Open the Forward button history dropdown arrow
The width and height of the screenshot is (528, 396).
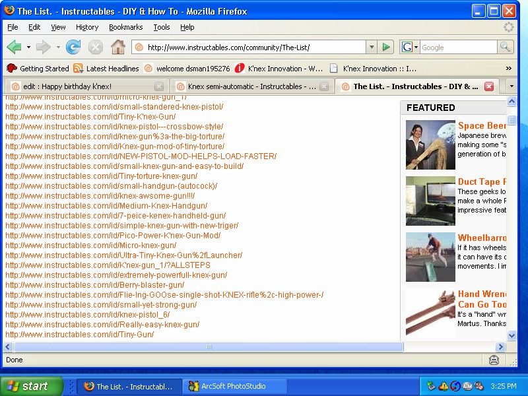point(58,47)
